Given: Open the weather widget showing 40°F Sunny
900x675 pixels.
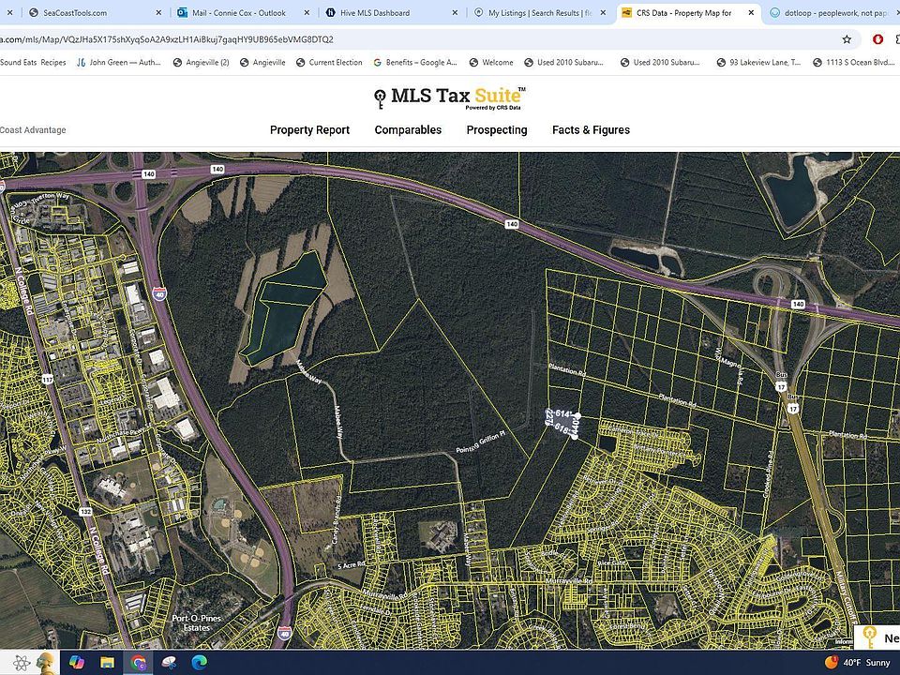Looking at the screenshot, I should click(x=857, y=663).
